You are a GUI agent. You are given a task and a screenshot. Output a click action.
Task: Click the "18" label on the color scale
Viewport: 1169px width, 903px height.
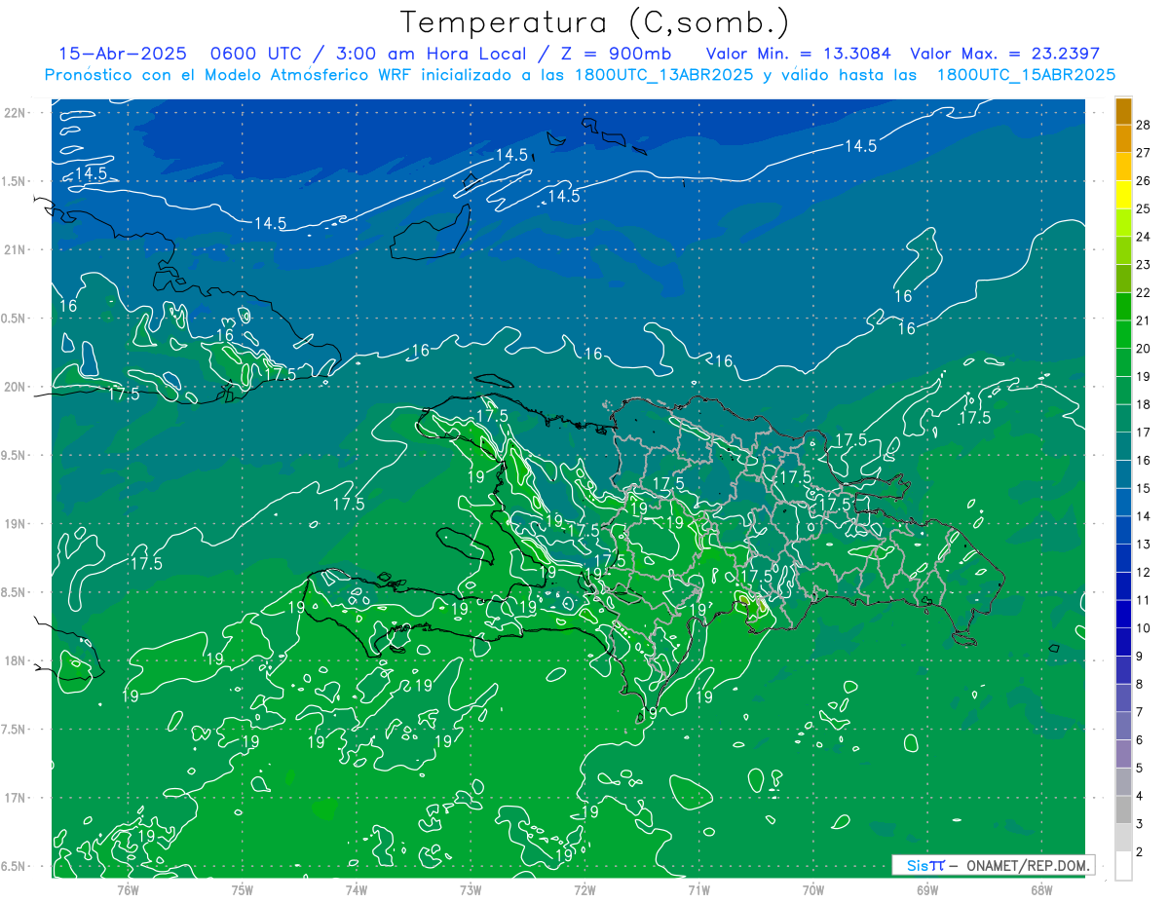[1144, 404]
